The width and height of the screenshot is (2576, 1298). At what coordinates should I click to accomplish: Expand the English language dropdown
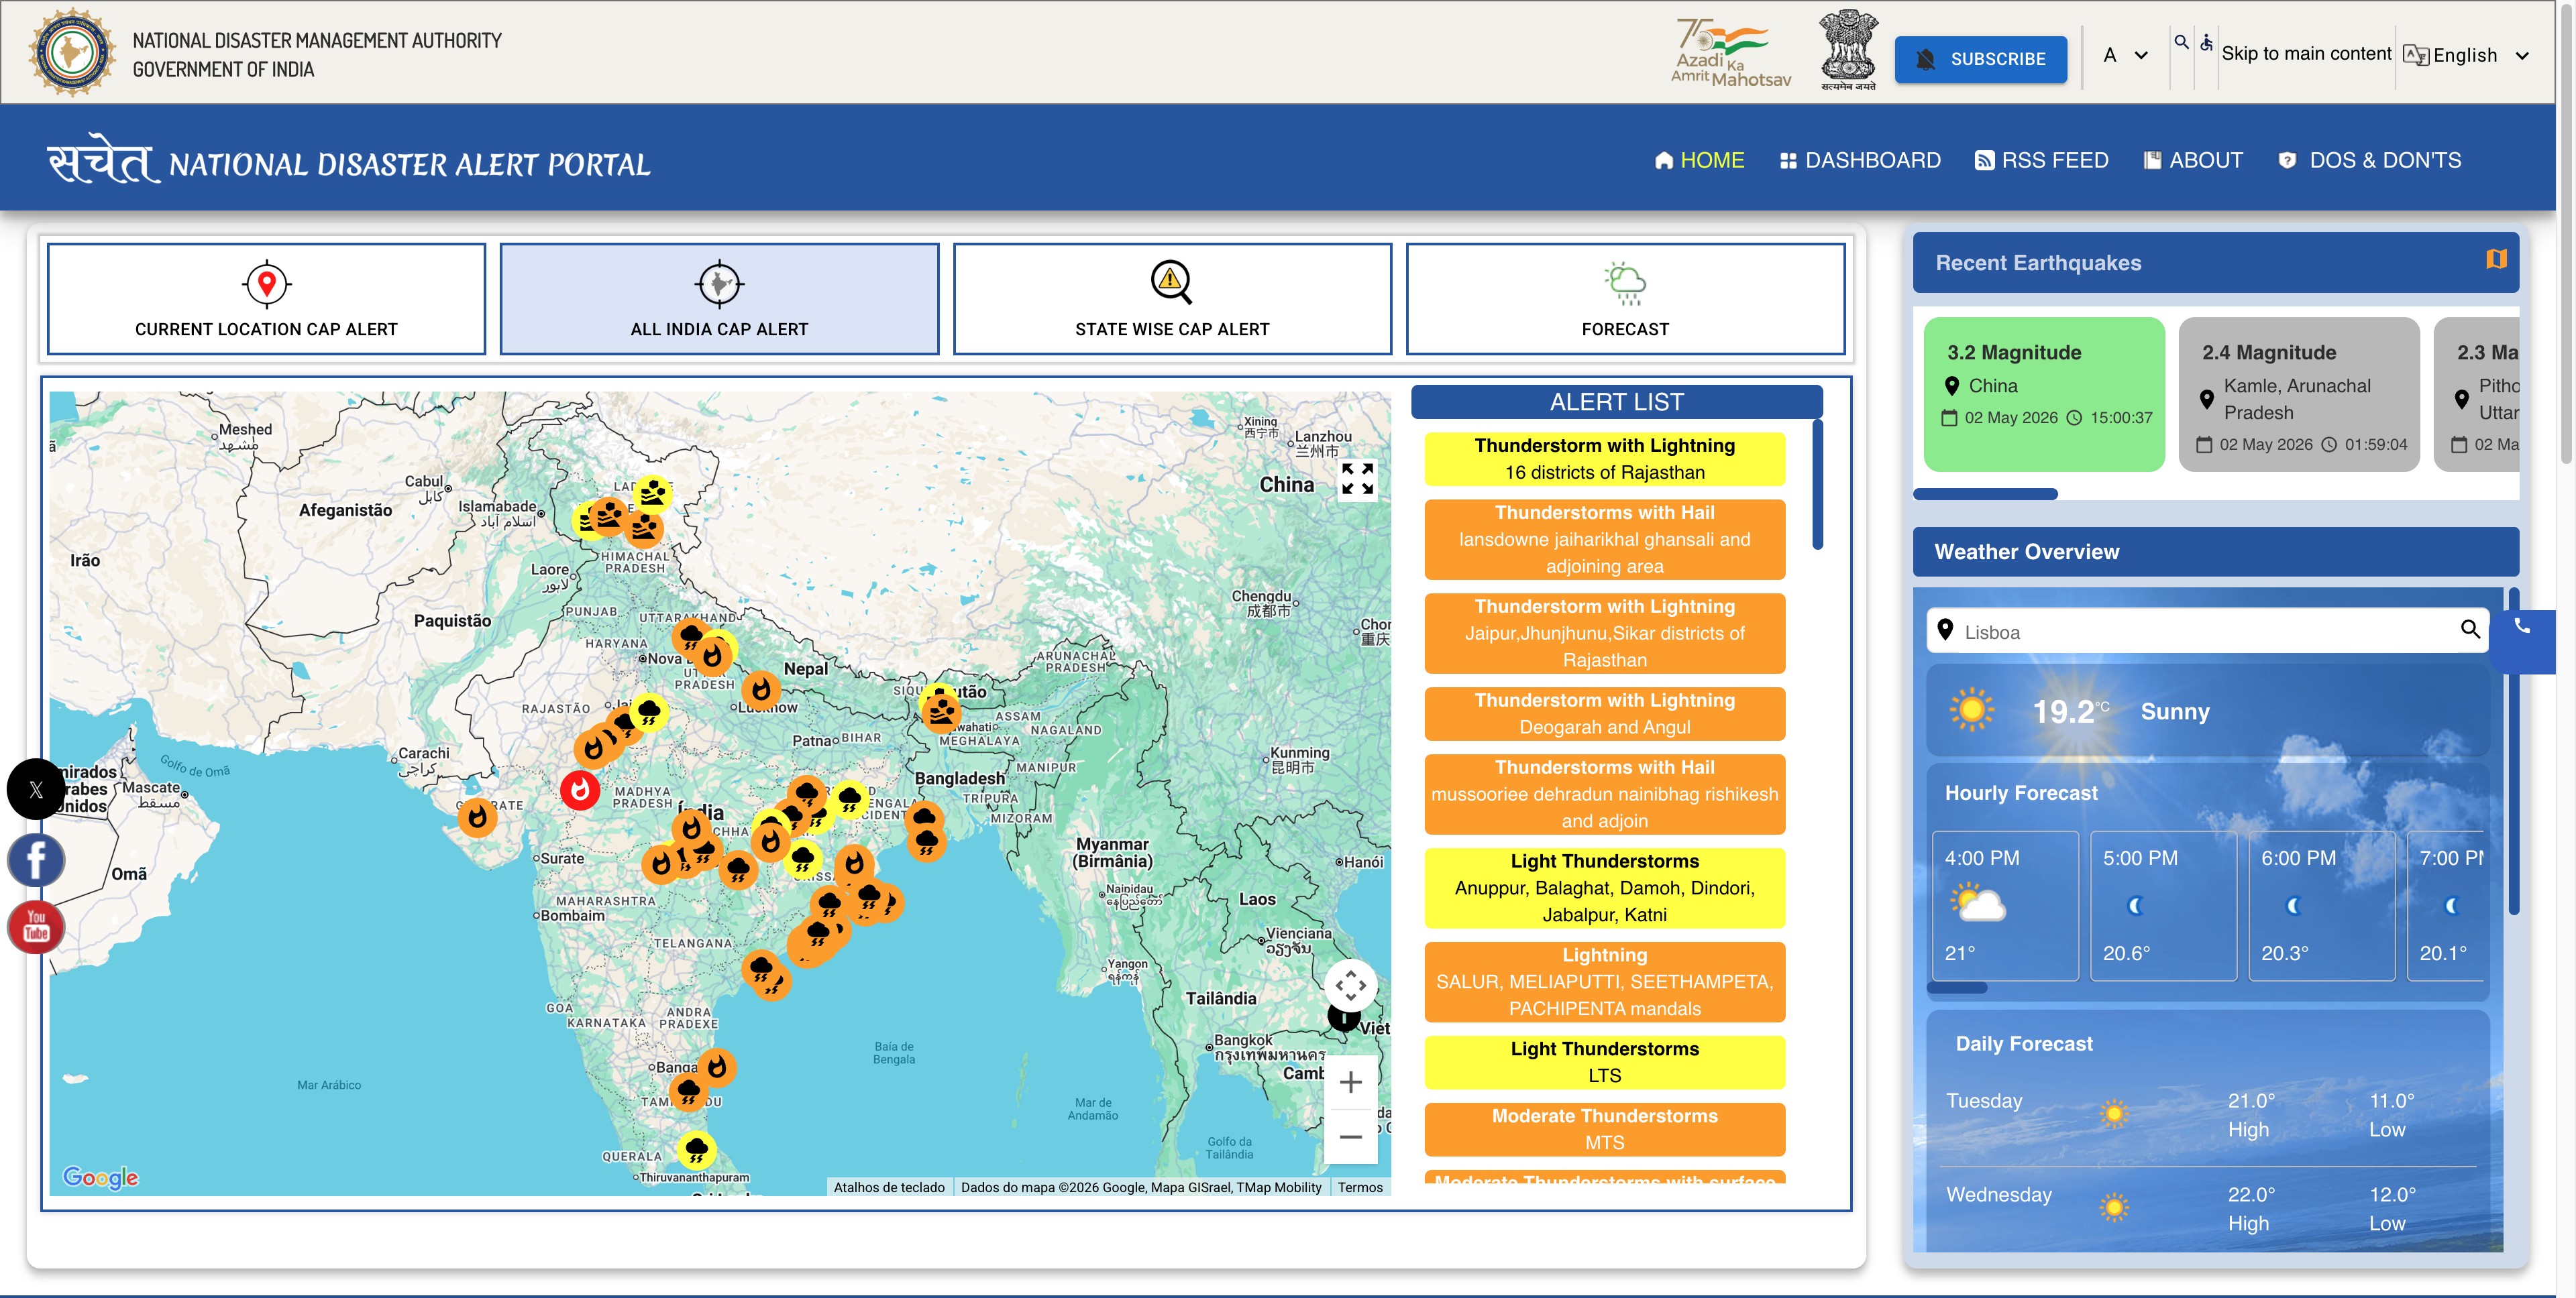point(2467,55)
